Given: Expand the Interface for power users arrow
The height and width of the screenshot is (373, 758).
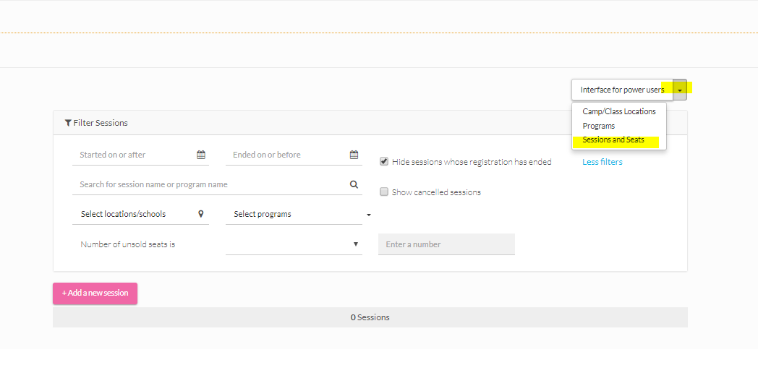Looking at the screenshot, I should 680,90.
